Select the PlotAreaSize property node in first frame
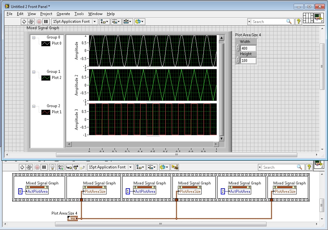This screenshot has height=230, width=328. pos(94,192)
